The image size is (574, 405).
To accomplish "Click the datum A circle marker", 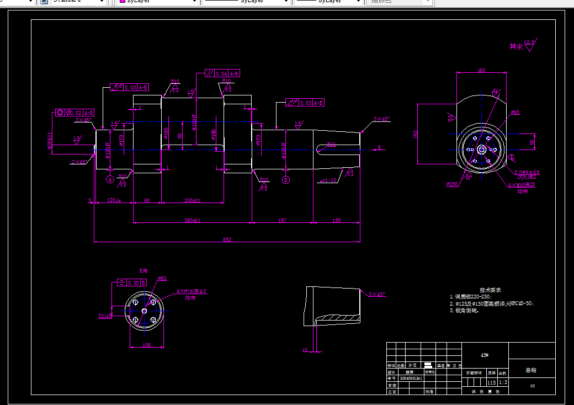I will click(x=110, y=180).
